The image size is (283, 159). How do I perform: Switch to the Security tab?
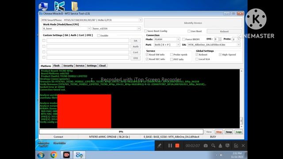[68, 66]
